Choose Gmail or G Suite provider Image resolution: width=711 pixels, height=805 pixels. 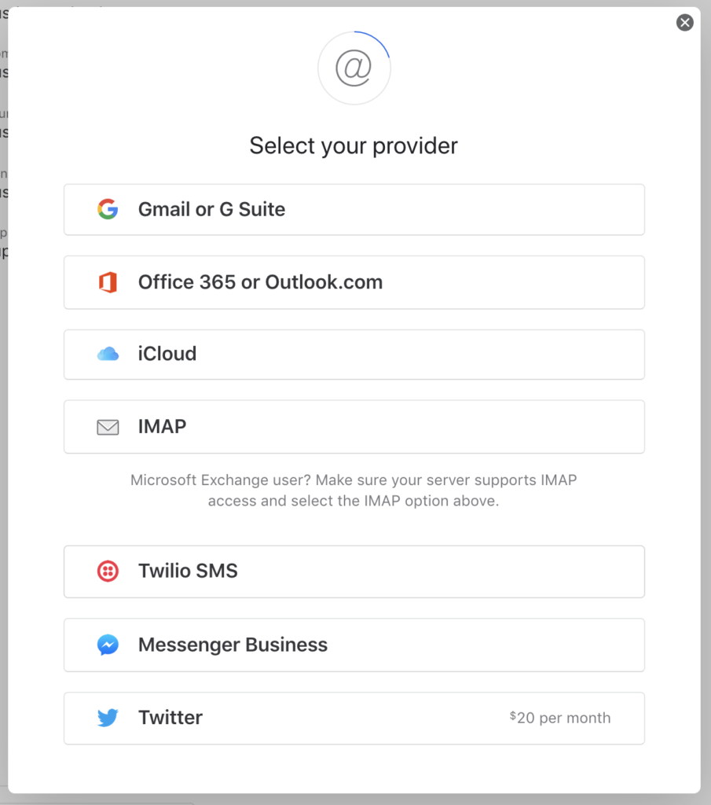(354, 209)
